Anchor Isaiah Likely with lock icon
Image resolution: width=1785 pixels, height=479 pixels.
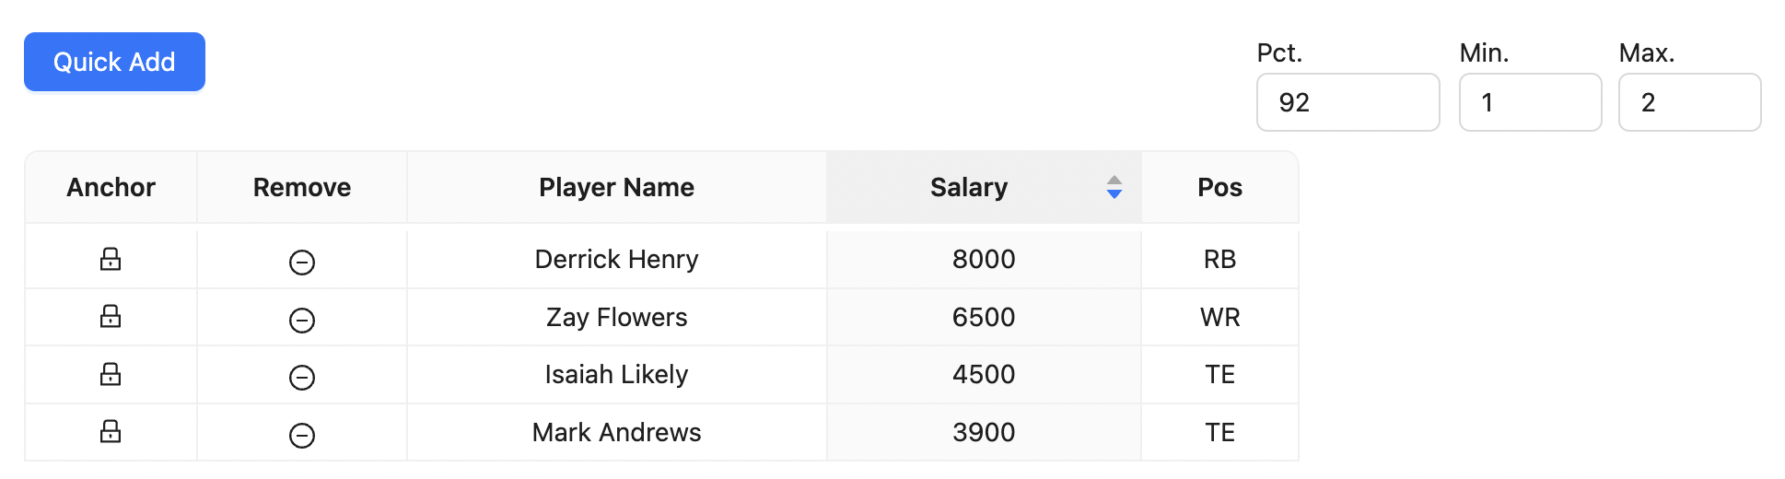point(111,374)
